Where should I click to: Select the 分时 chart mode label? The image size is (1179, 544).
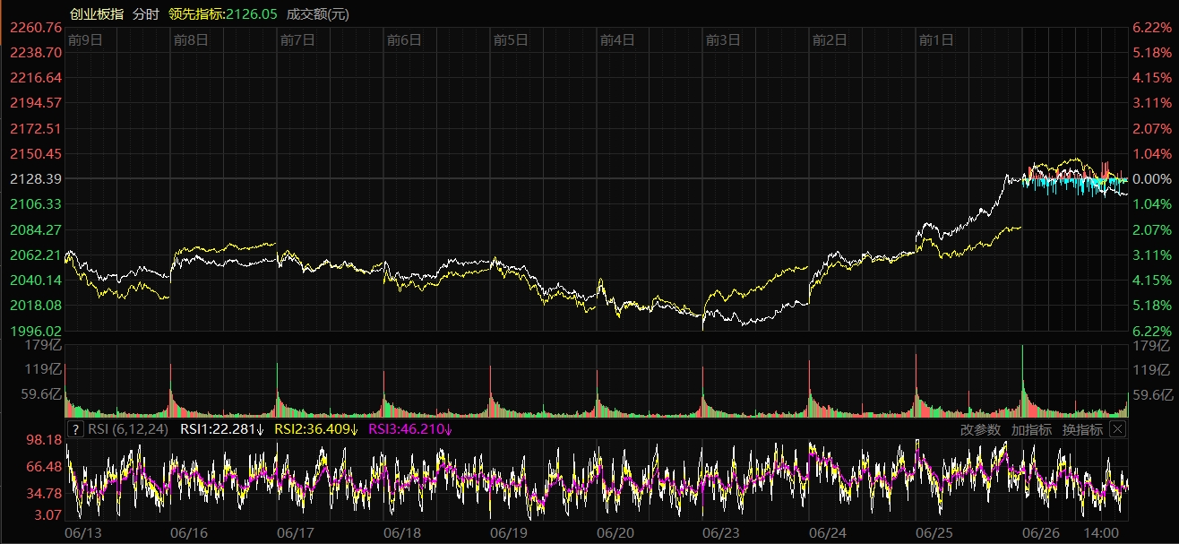coord(145,13)
